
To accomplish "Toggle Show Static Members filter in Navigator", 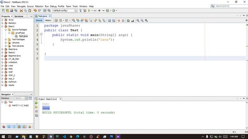I will (x=14, y=127).
